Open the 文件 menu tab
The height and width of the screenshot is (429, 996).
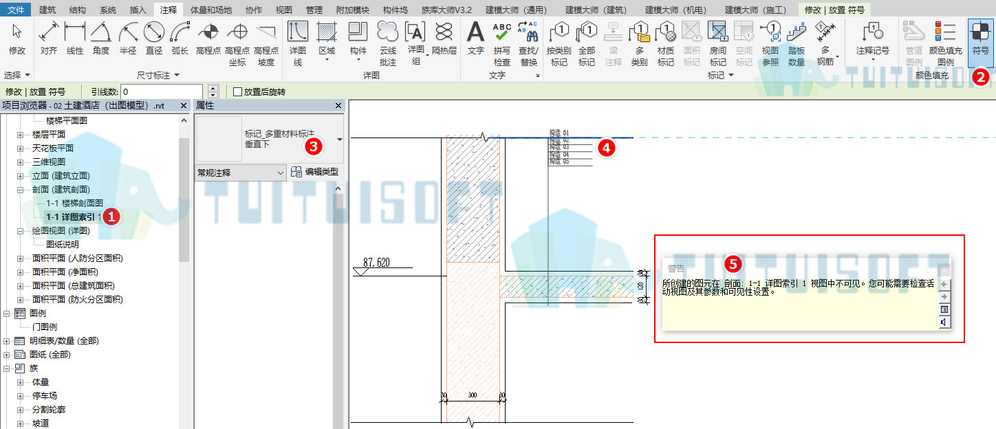(x=16, y=10)
